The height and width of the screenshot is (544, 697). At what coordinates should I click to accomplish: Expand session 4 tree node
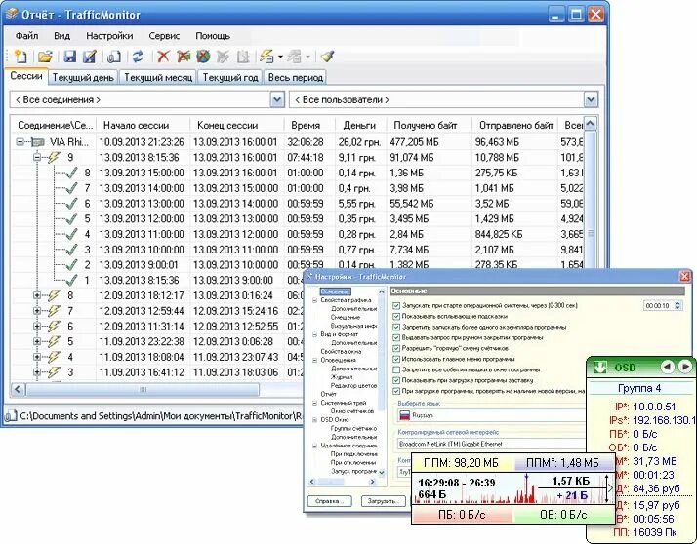tap(37, 357)
